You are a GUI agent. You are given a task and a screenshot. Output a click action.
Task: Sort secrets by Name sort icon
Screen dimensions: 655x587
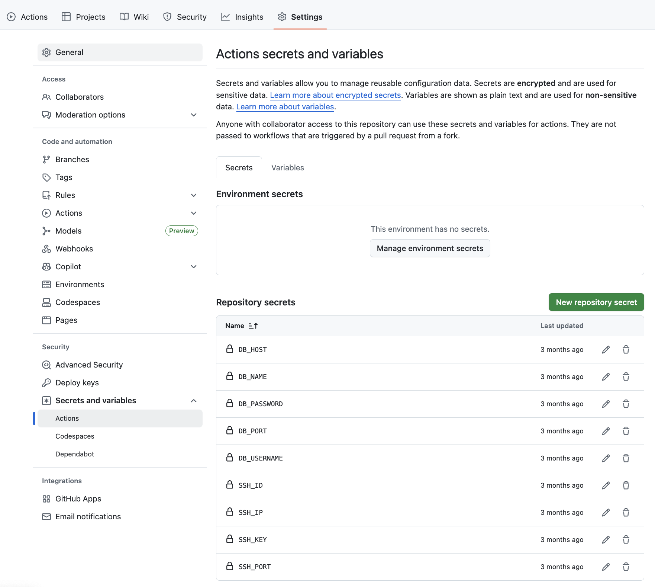[253, 326]
